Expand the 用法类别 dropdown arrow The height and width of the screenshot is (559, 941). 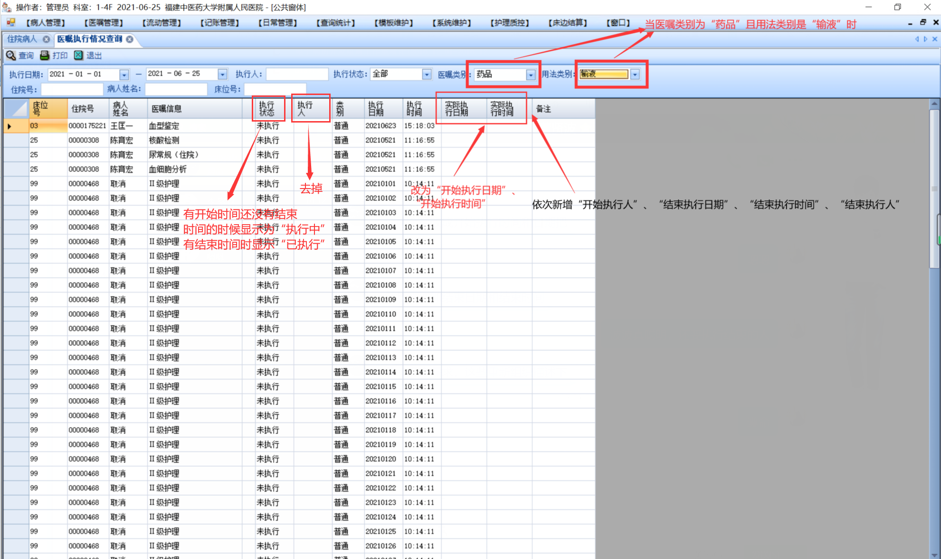click(x=635, y=75)
